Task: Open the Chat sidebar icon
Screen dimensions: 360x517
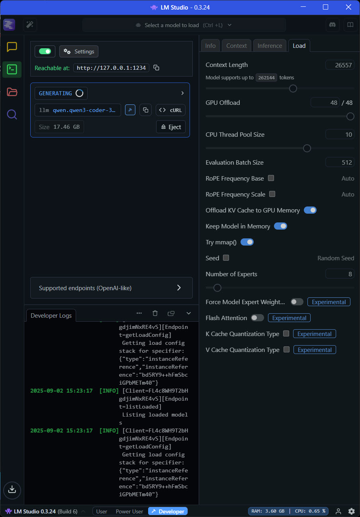Action: coord(12,47)
